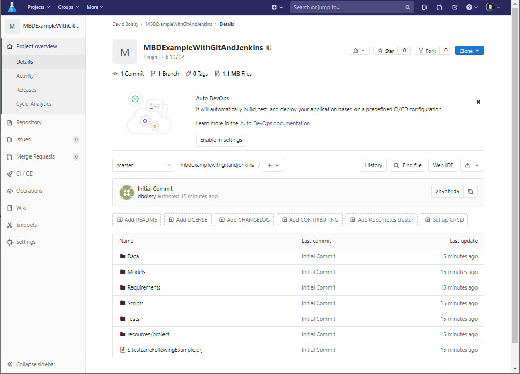This screenshot has width=520, height=374.
Task: Open the Projects menu in navbar
Action: (38, 7)
